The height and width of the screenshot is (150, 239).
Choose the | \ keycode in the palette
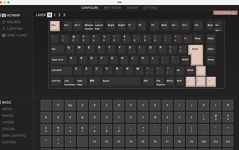click(x=192, y=130)
